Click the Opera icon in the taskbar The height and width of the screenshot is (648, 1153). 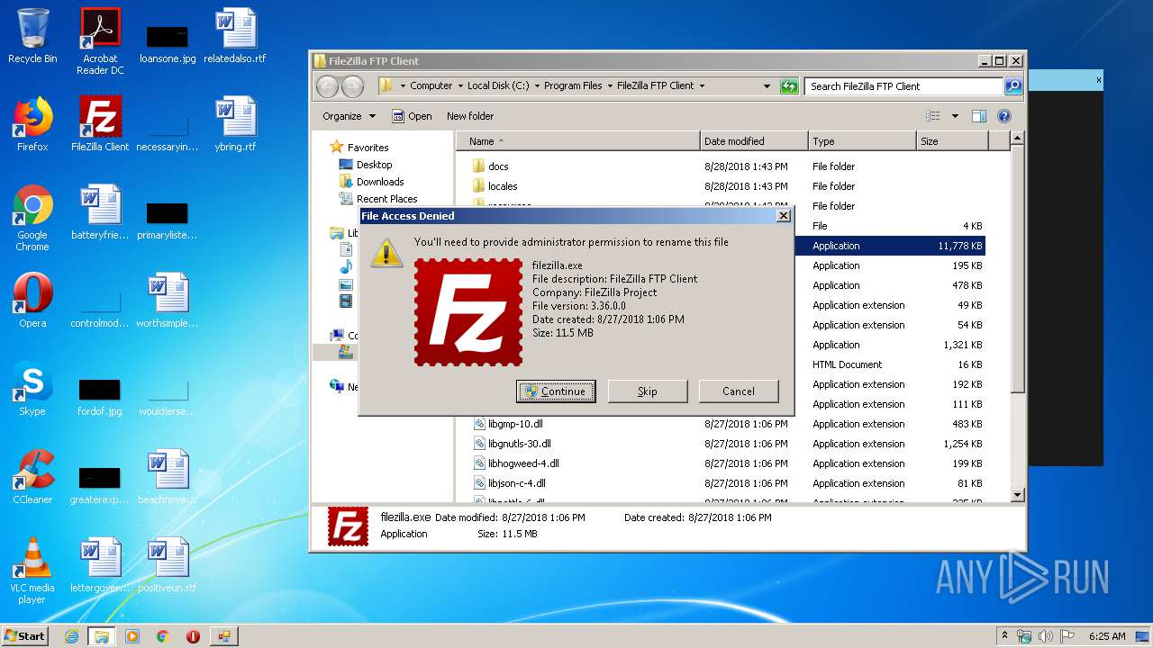[193, 636]
